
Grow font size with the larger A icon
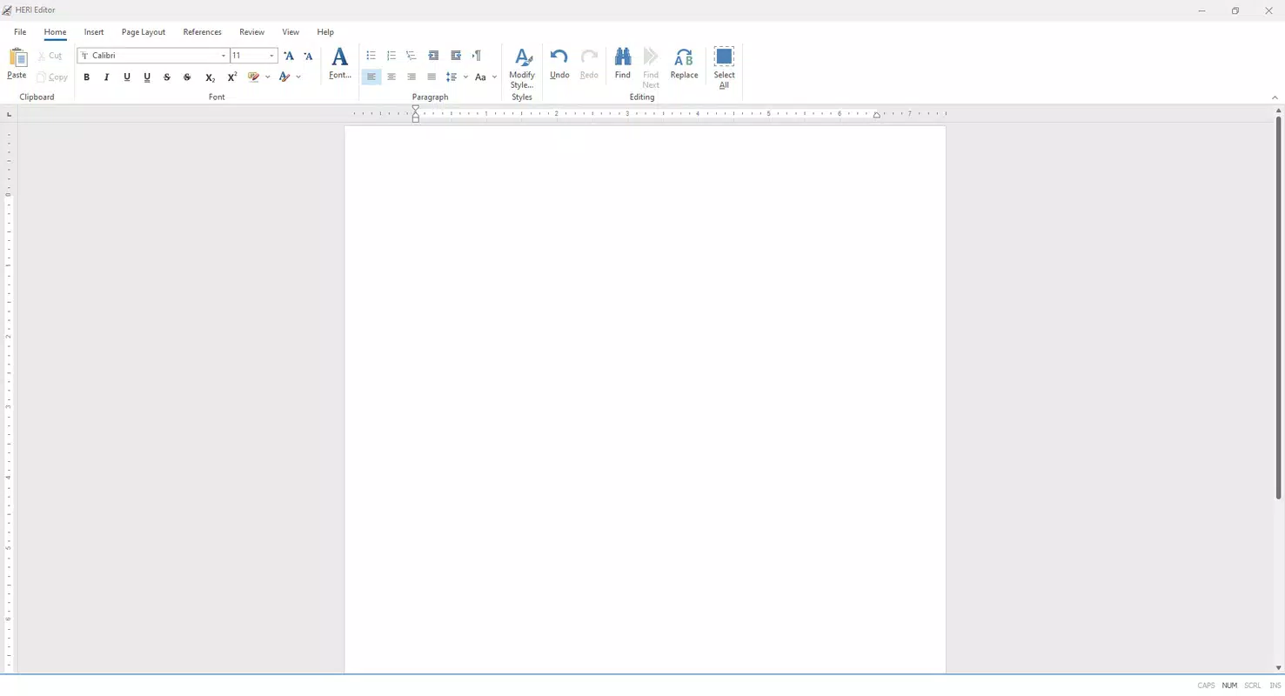point(289,56)
